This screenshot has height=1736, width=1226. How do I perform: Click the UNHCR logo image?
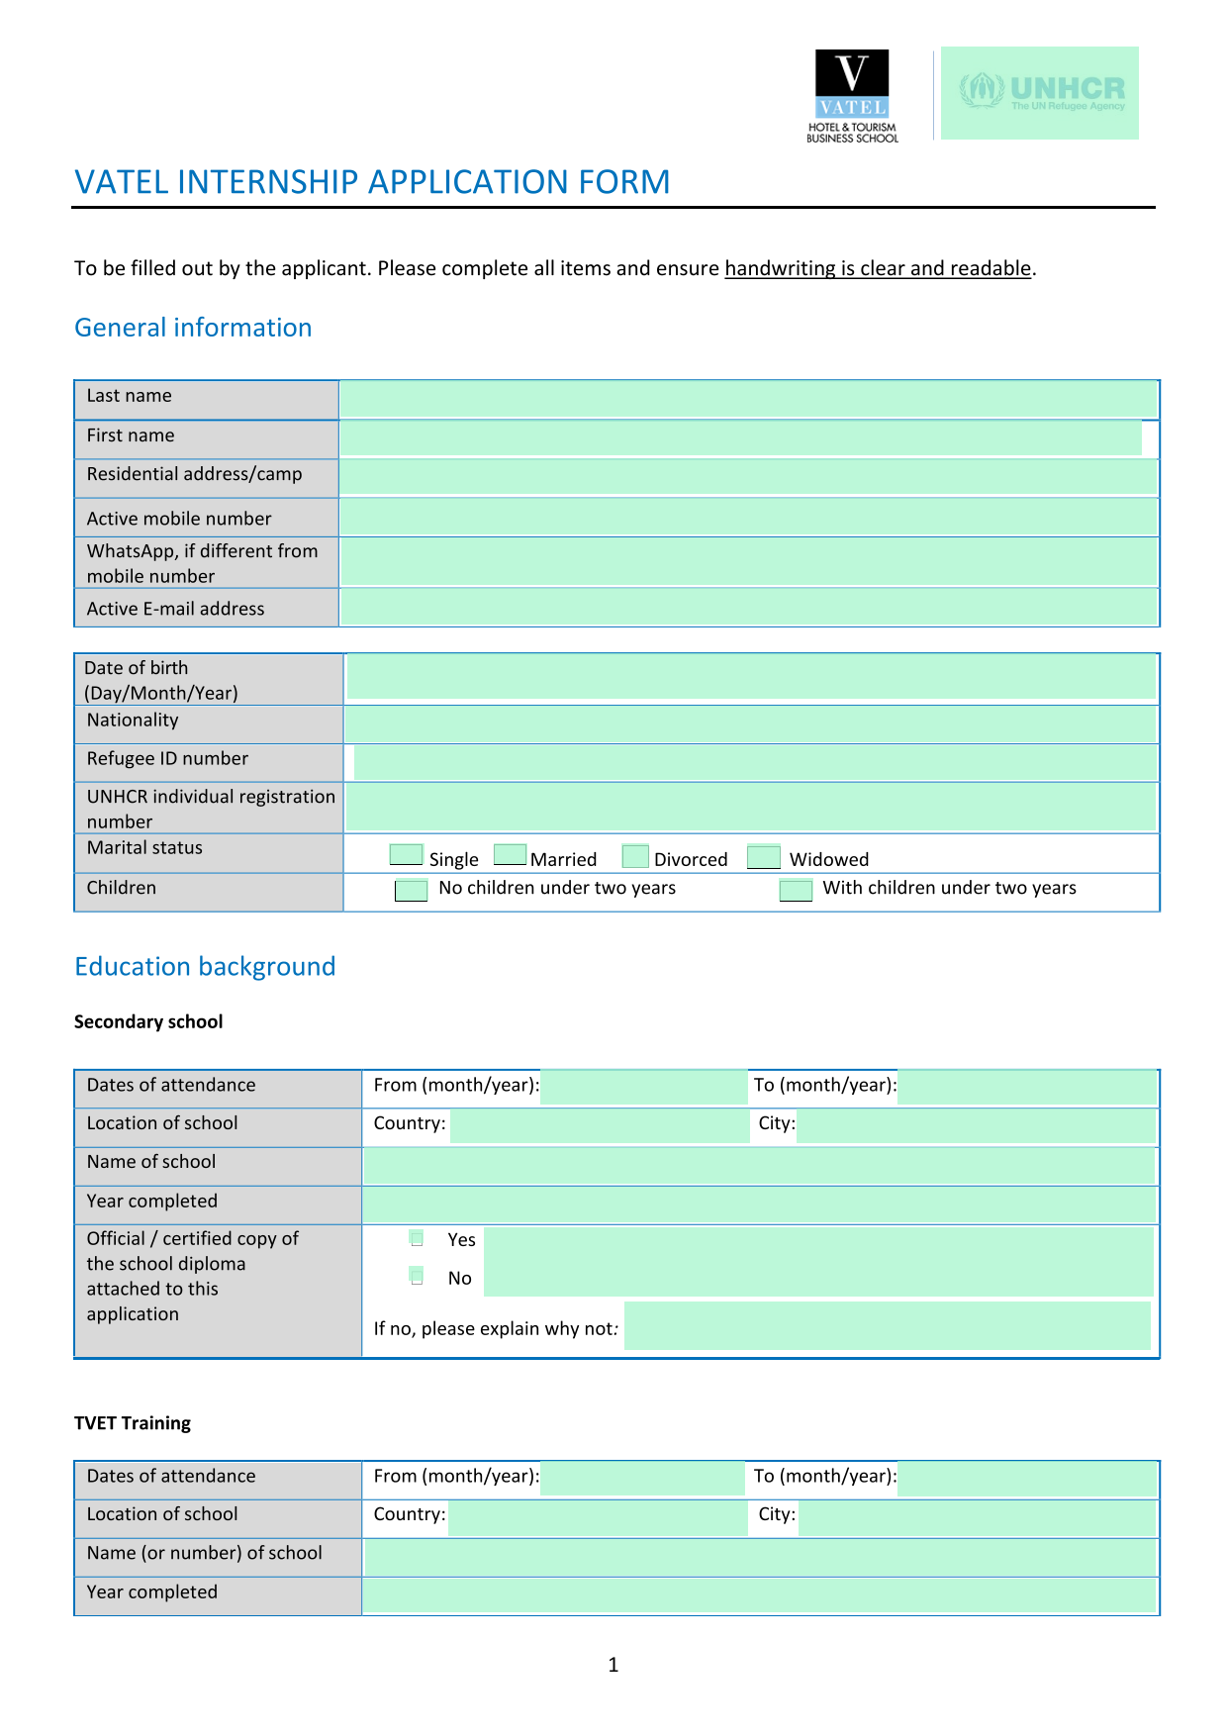pos(1040,93)
